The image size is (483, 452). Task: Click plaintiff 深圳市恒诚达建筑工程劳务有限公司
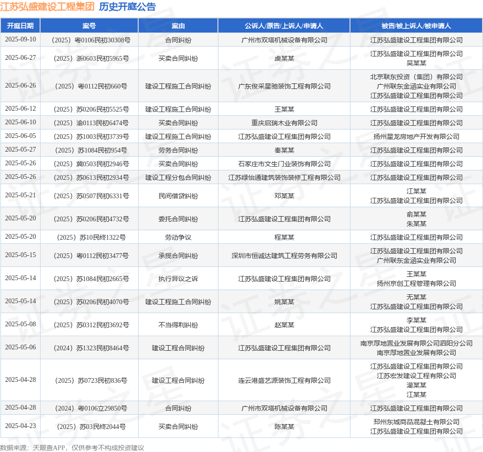(284, 256)
